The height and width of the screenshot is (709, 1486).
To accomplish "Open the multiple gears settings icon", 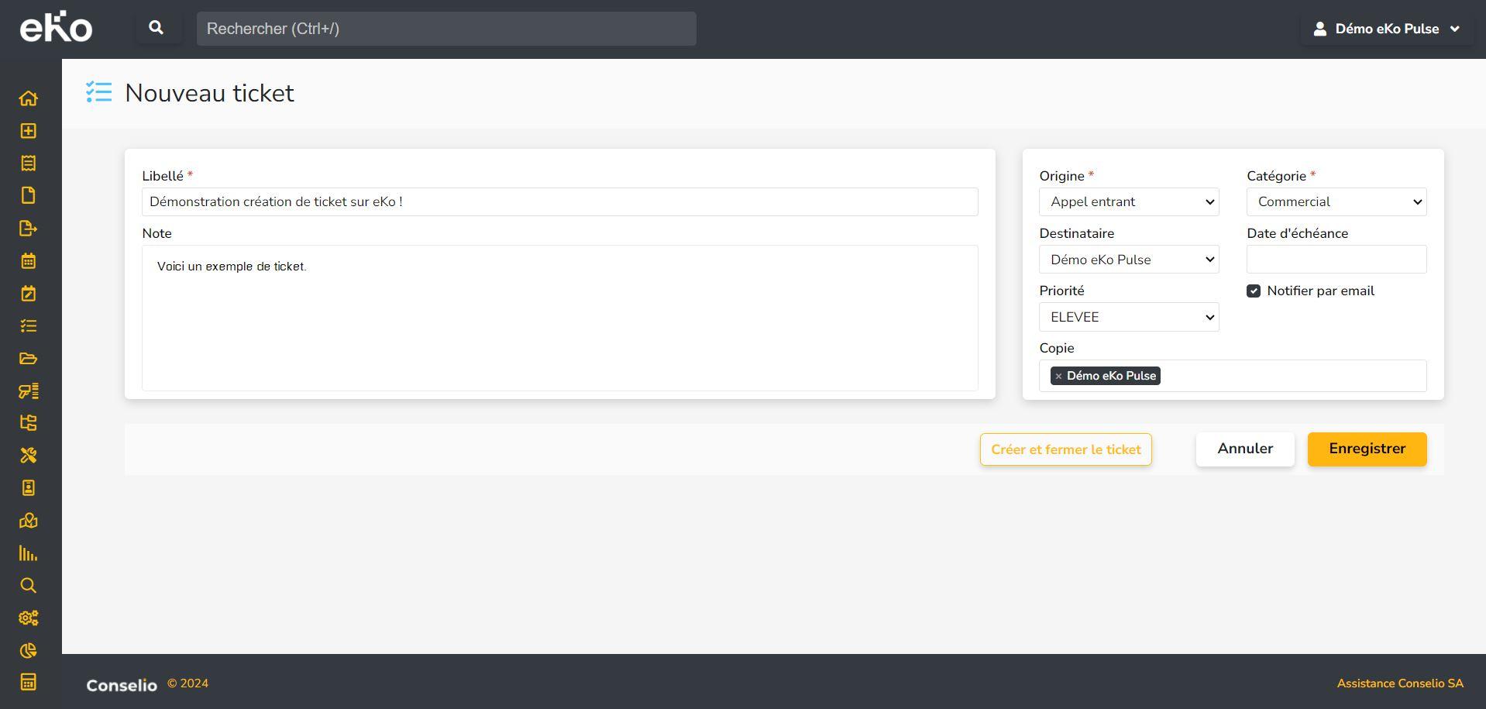I will pyautogui.click(x=29, y=618).
